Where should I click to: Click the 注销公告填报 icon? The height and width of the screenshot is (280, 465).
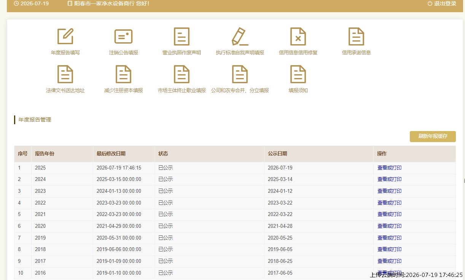pos(123,37)
